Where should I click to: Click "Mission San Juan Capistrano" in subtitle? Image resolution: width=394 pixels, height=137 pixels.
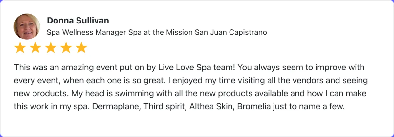216,33
